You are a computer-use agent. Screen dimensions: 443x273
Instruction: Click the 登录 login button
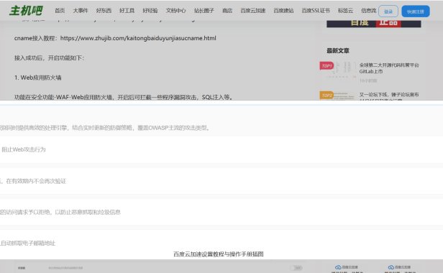[388, 11]
